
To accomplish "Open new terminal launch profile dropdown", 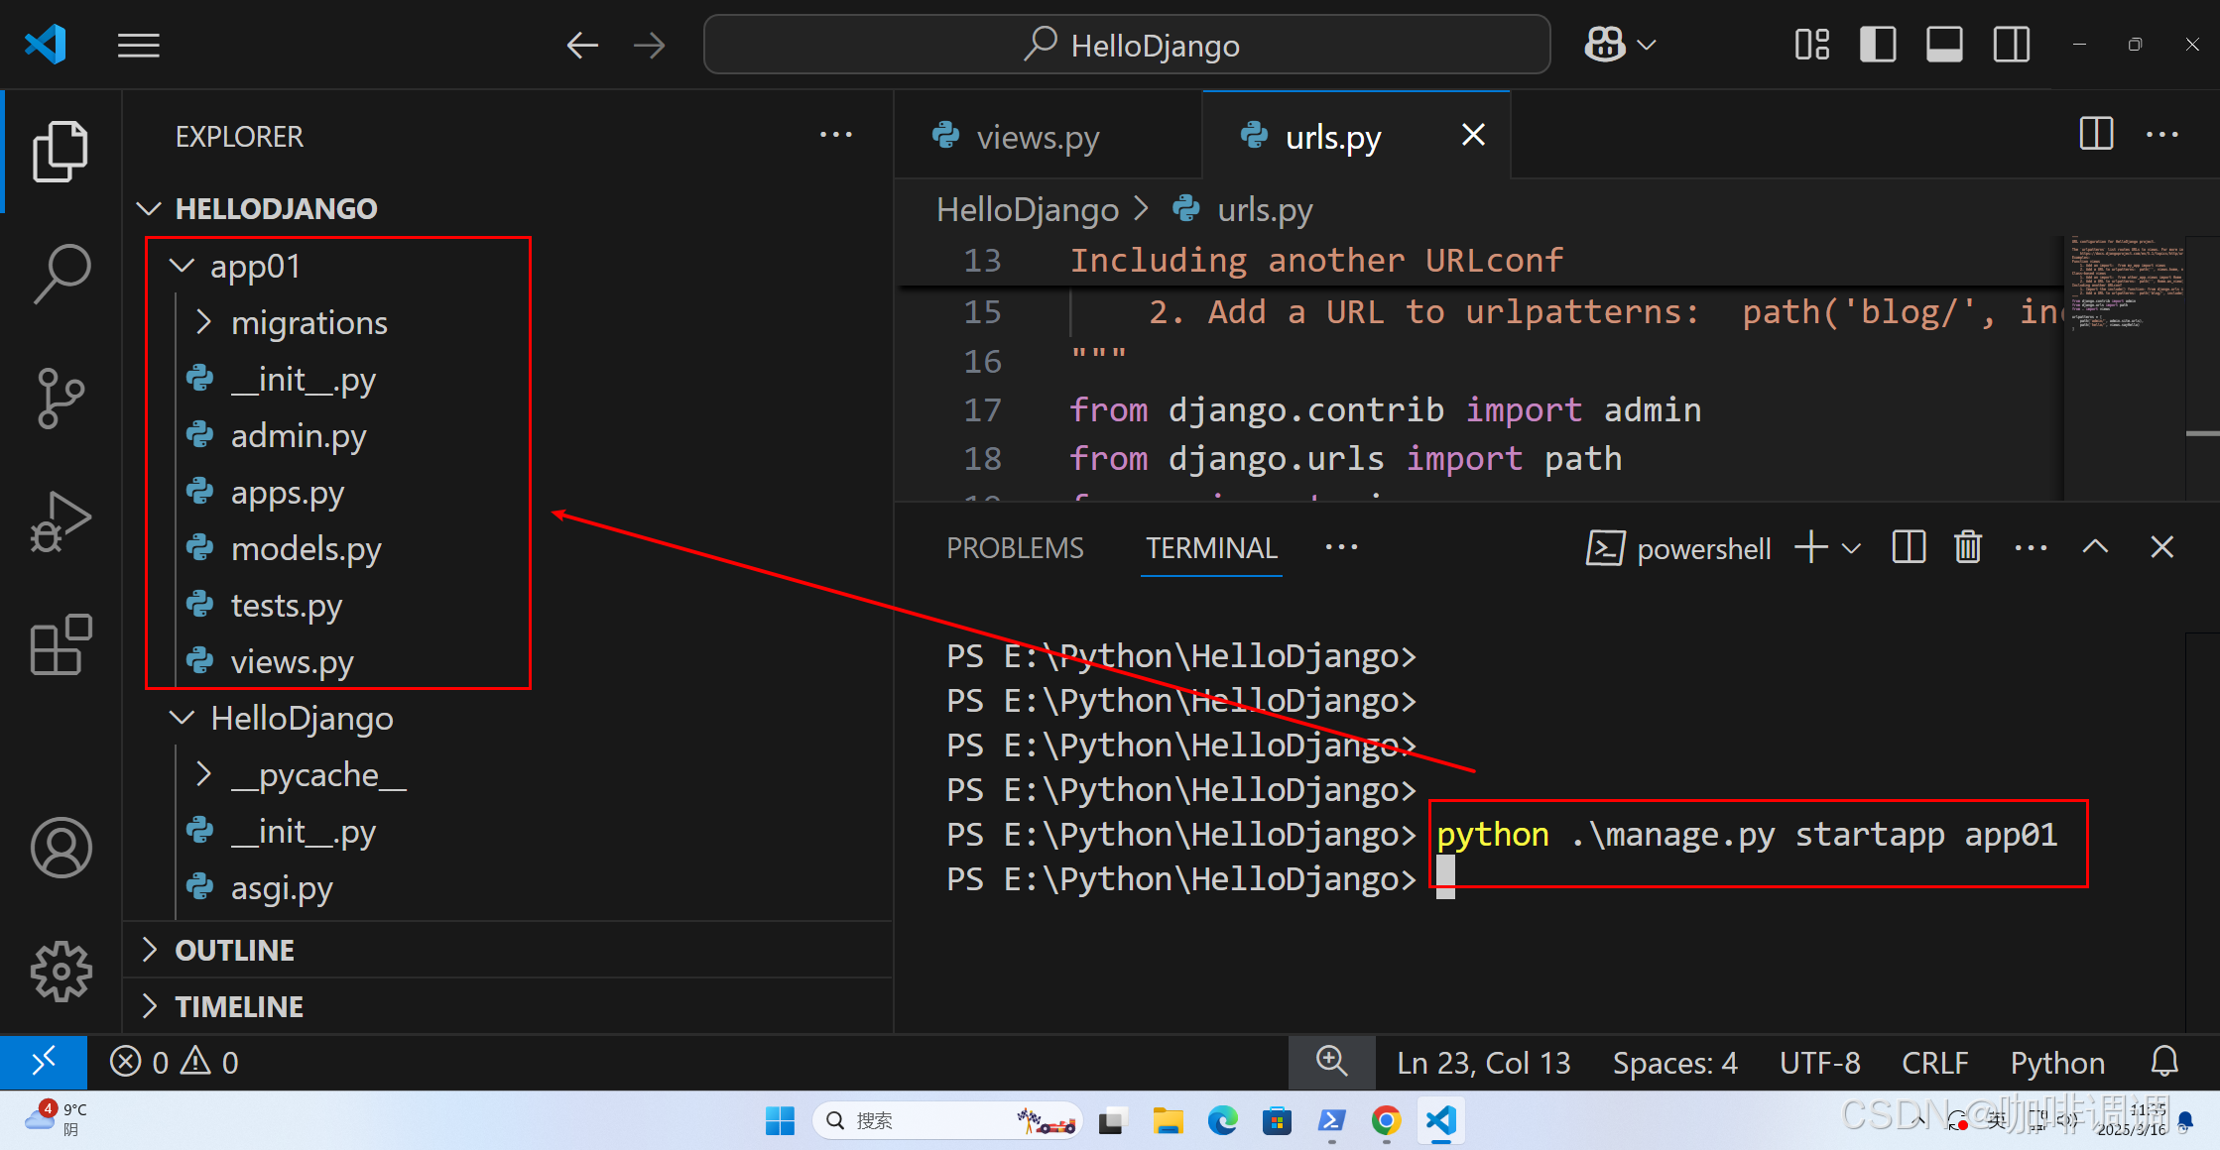I will coord(1852,547).
